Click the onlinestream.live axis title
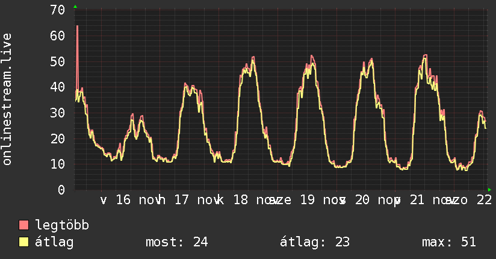 click(x=7, y=99)
